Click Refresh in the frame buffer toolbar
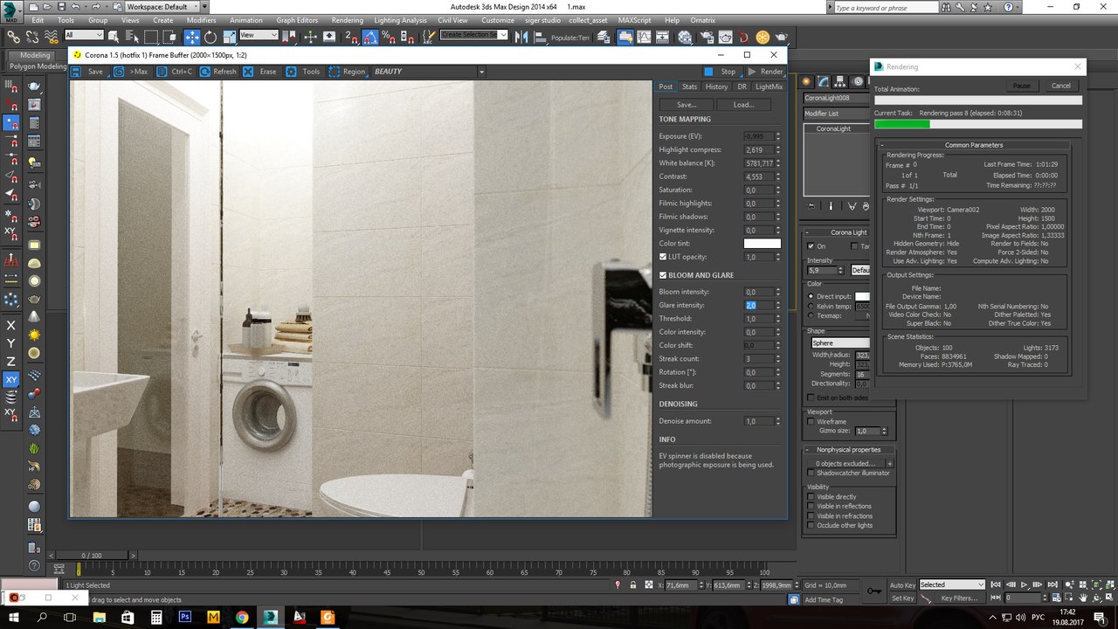Viewport: 1118px width, 629px height. point(216,72)
